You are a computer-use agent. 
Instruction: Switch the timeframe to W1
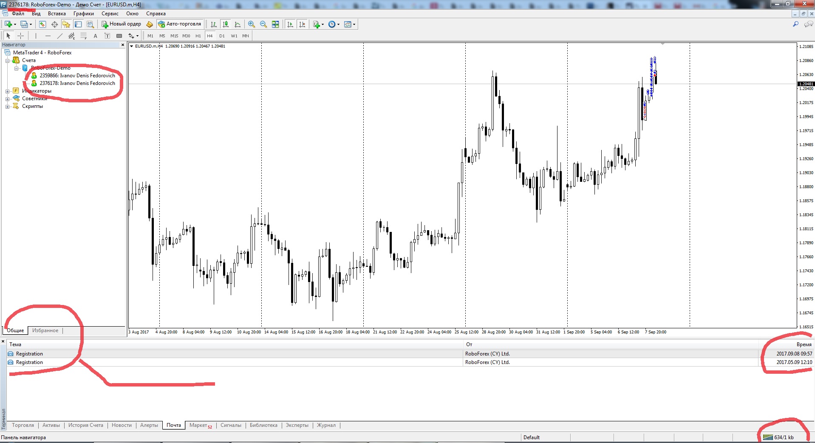[x=234, y=36]
